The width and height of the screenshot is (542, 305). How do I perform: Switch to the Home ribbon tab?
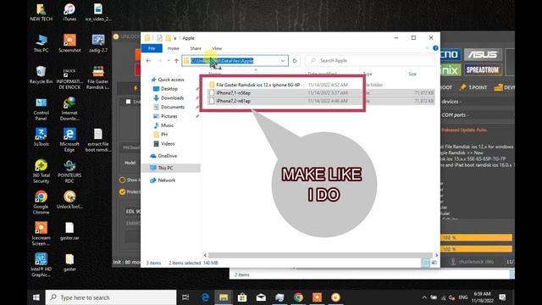[173, 48]
